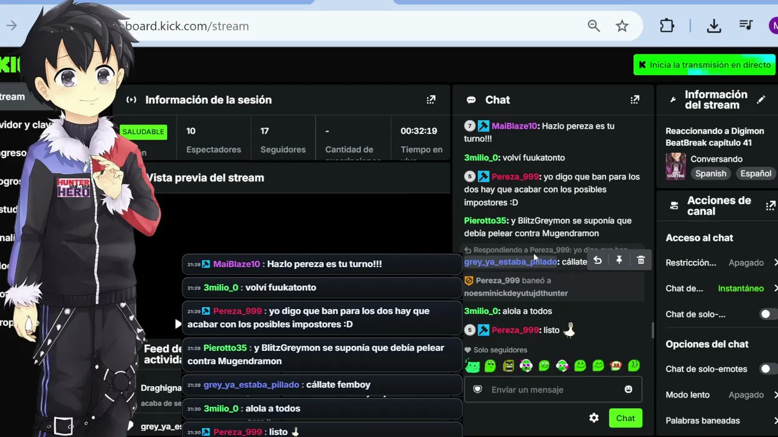Insert the second green blob emote

490,365
